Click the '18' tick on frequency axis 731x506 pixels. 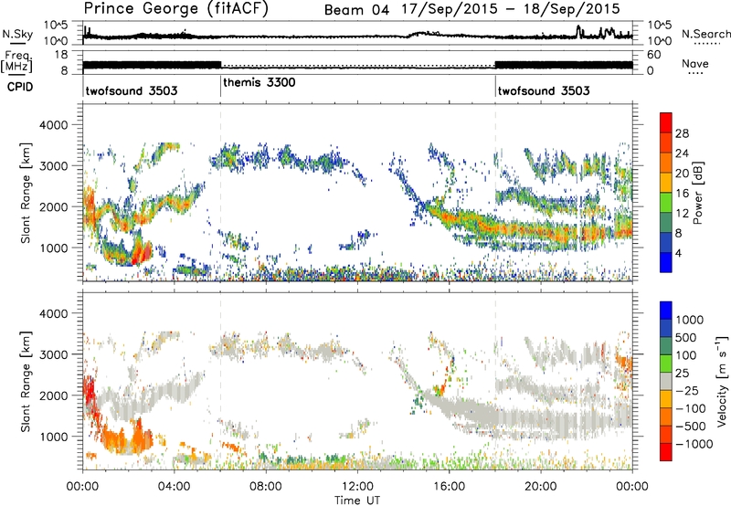coord(61,55)
